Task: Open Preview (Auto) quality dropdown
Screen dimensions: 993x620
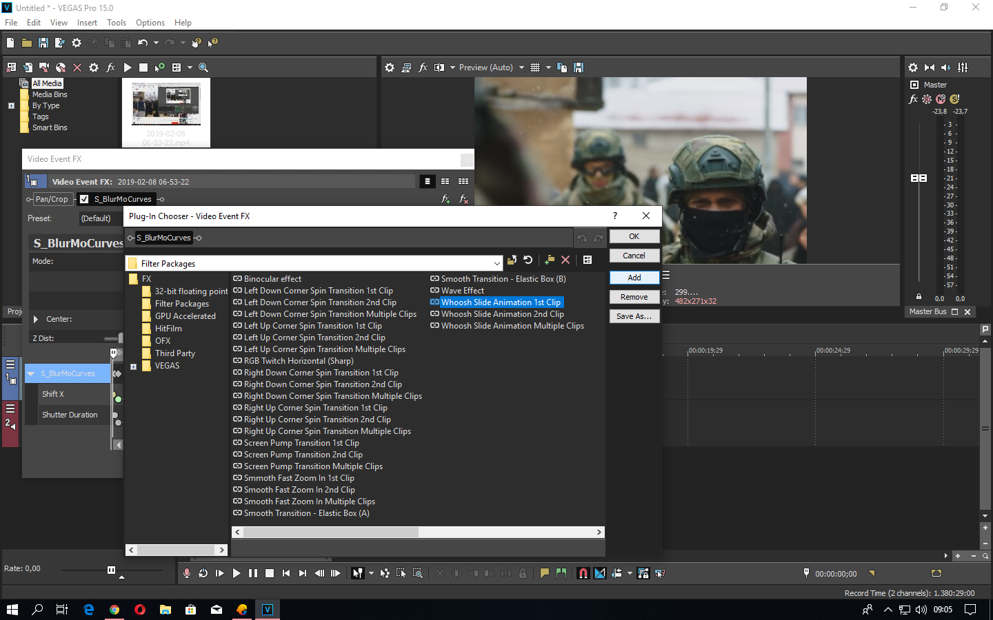Action: (x=492, y=68)
